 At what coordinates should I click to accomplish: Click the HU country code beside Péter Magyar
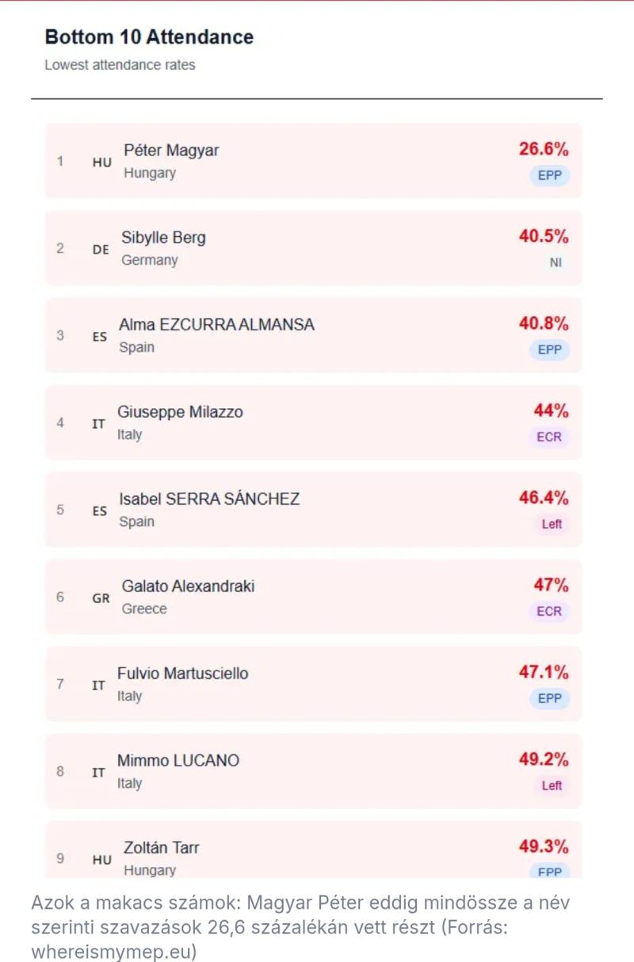pyautogui.click(x=101, y=162)
